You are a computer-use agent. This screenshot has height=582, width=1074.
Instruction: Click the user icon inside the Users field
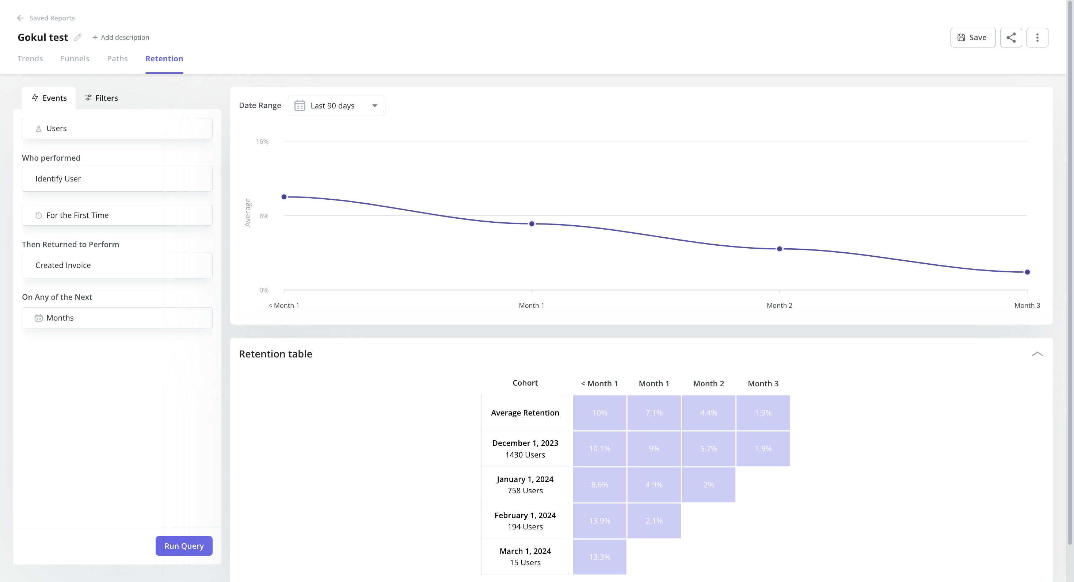(39, 128)
